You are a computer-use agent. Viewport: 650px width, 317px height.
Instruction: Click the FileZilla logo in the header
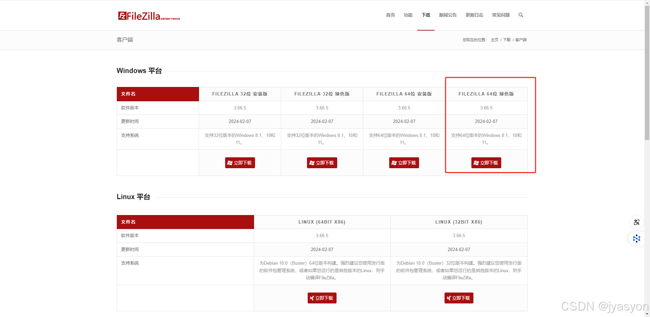(x=148, y=15)
